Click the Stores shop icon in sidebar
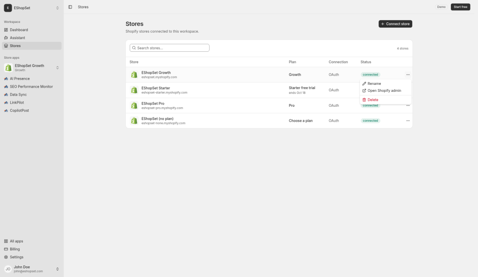This screenshot has height=277, width=478. [6, 46]
